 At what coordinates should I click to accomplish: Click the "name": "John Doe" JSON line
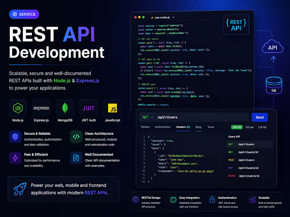pos(171,160)
